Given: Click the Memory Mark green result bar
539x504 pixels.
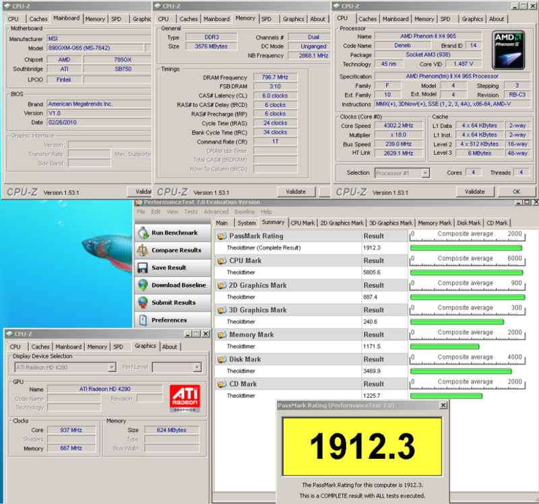Looking at the screenshot, I should tap(444, 347).
